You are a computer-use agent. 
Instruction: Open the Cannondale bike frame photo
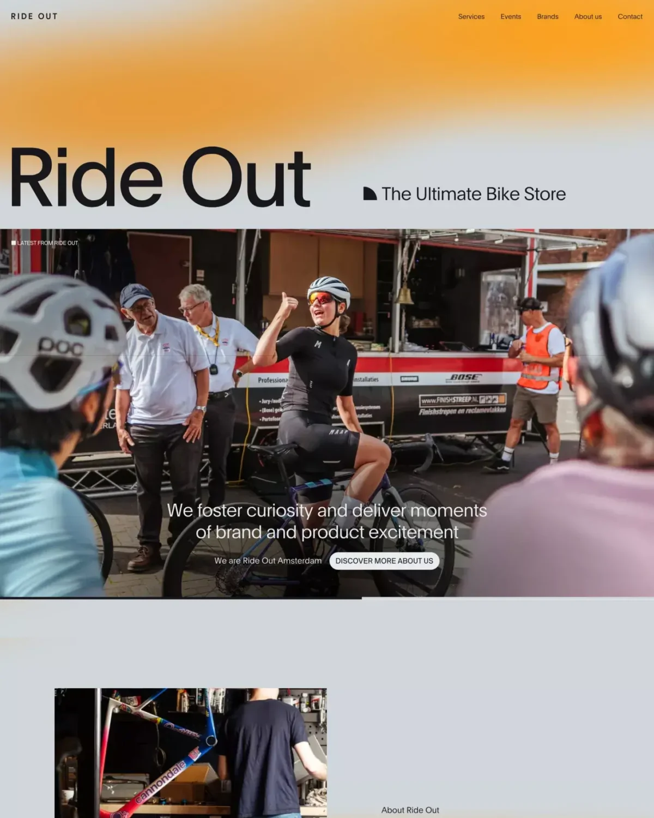(191, 753)
